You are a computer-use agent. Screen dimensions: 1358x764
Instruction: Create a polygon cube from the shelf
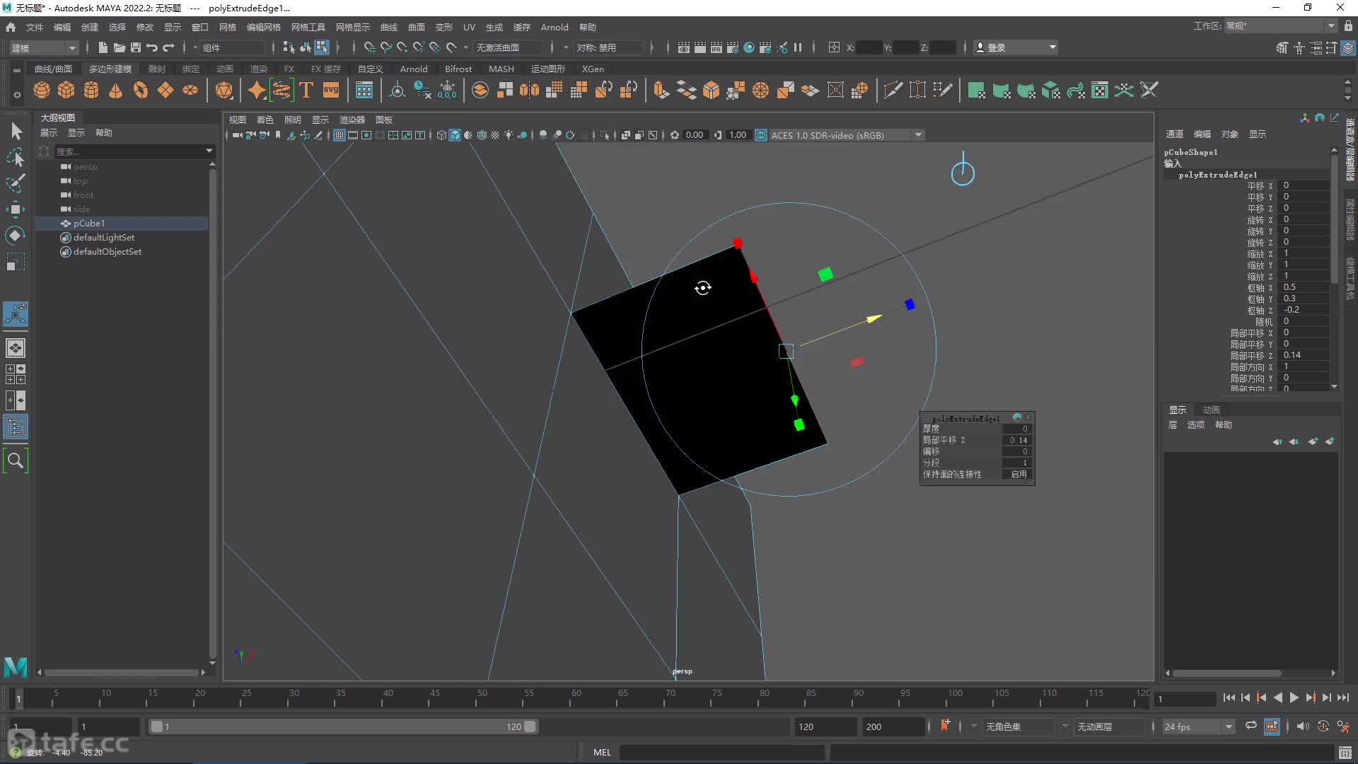[66, 91]
